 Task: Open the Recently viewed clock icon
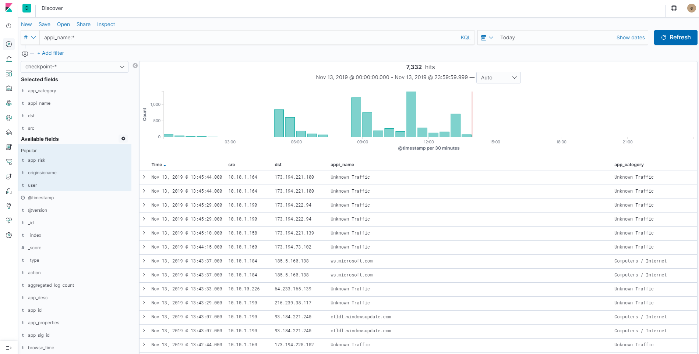[9, 26]
